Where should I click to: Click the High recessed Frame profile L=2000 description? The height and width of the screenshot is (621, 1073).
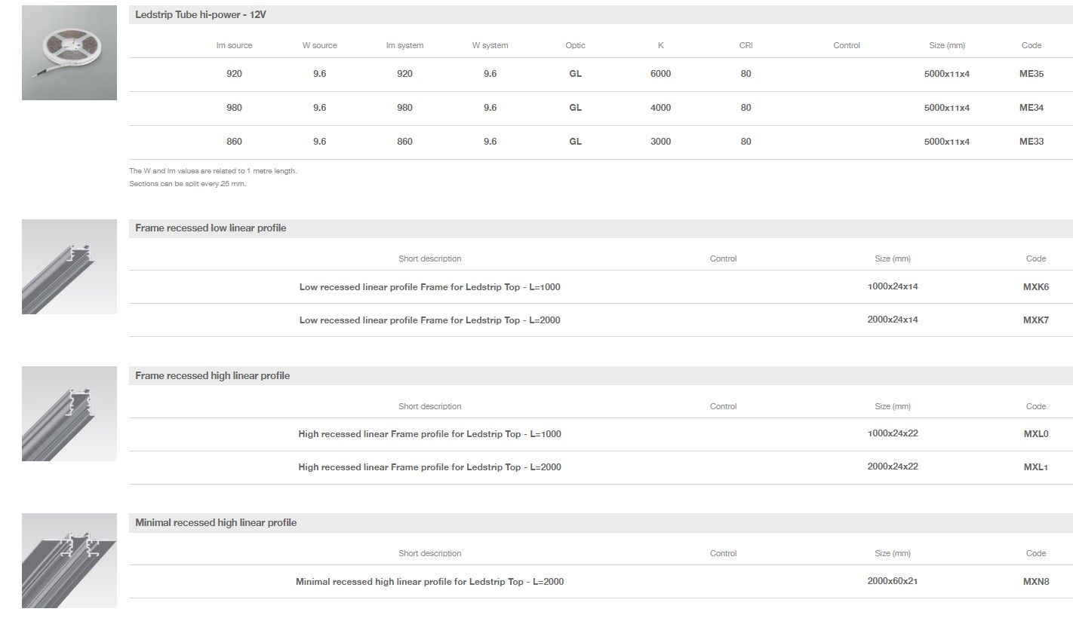pos(429,467)
